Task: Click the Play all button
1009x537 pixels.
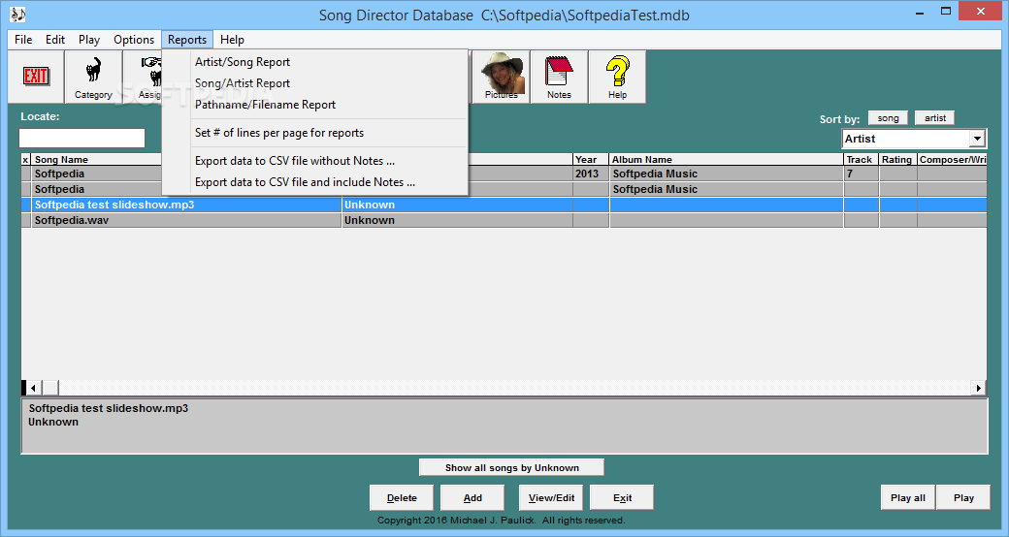Action: [908, 498]
